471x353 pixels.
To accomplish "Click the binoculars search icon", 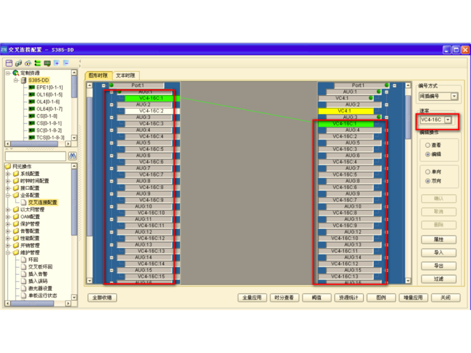I will (72, 156).
